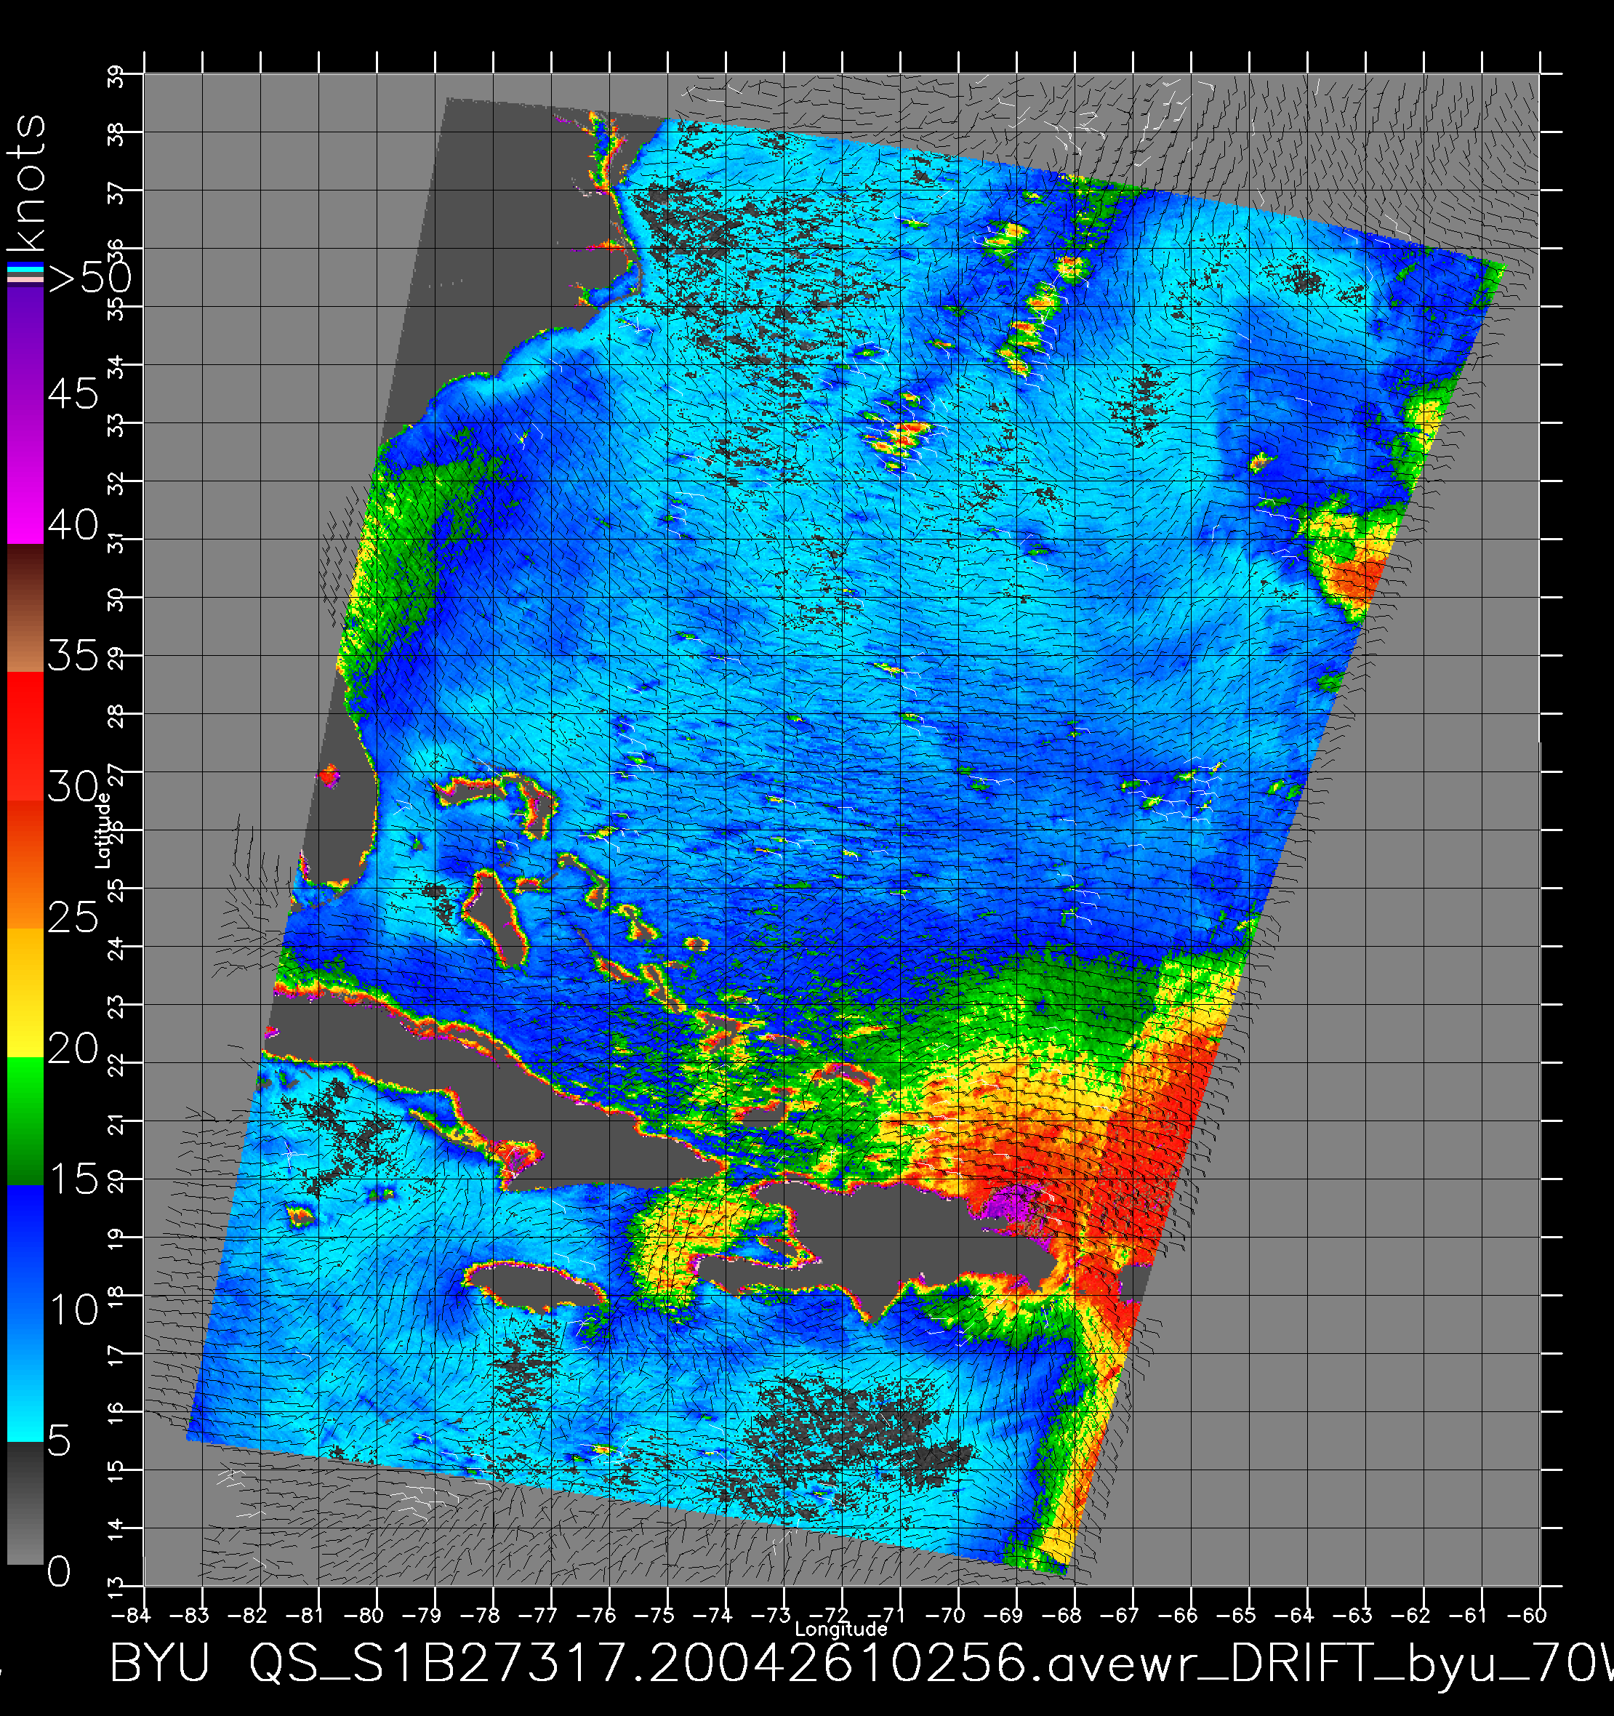
Task: Click the "-70" longitude tick label
Action: pos(945,1615)
